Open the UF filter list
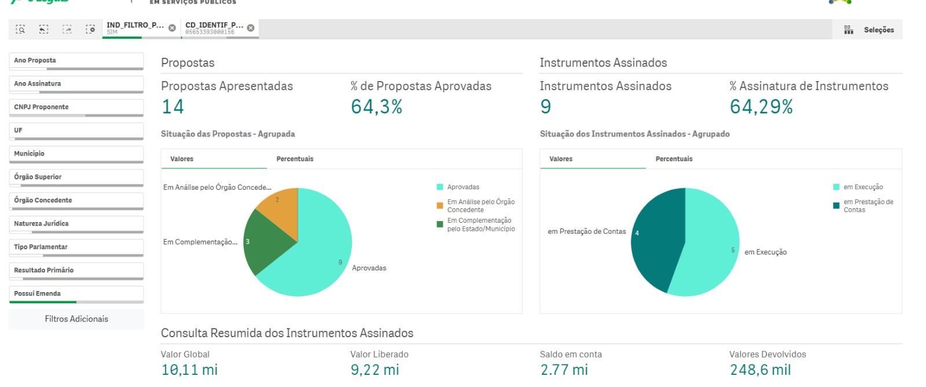This screenshot has height=387, width=926. [76, 130]
